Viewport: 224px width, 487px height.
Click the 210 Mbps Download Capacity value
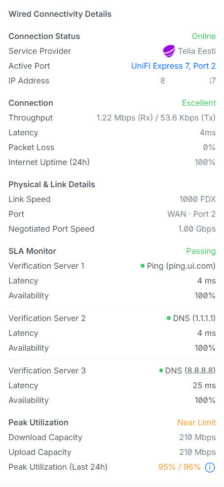tap(197, 437)
